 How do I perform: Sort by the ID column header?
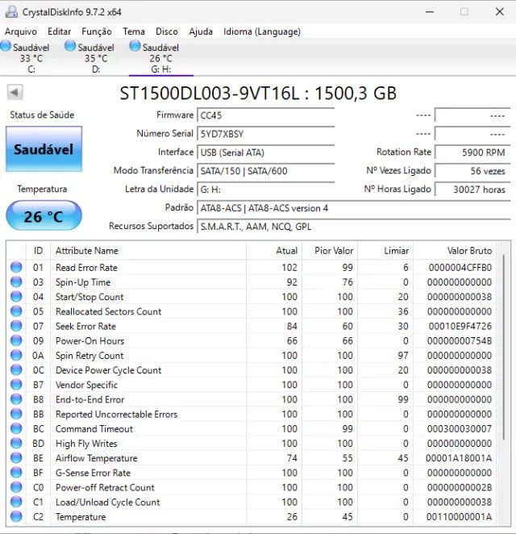tap(38, 251)
